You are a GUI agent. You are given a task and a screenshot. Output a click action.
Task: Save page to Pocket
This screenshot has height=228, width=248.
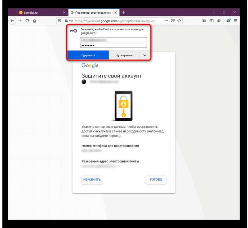(x=173, y=21)
